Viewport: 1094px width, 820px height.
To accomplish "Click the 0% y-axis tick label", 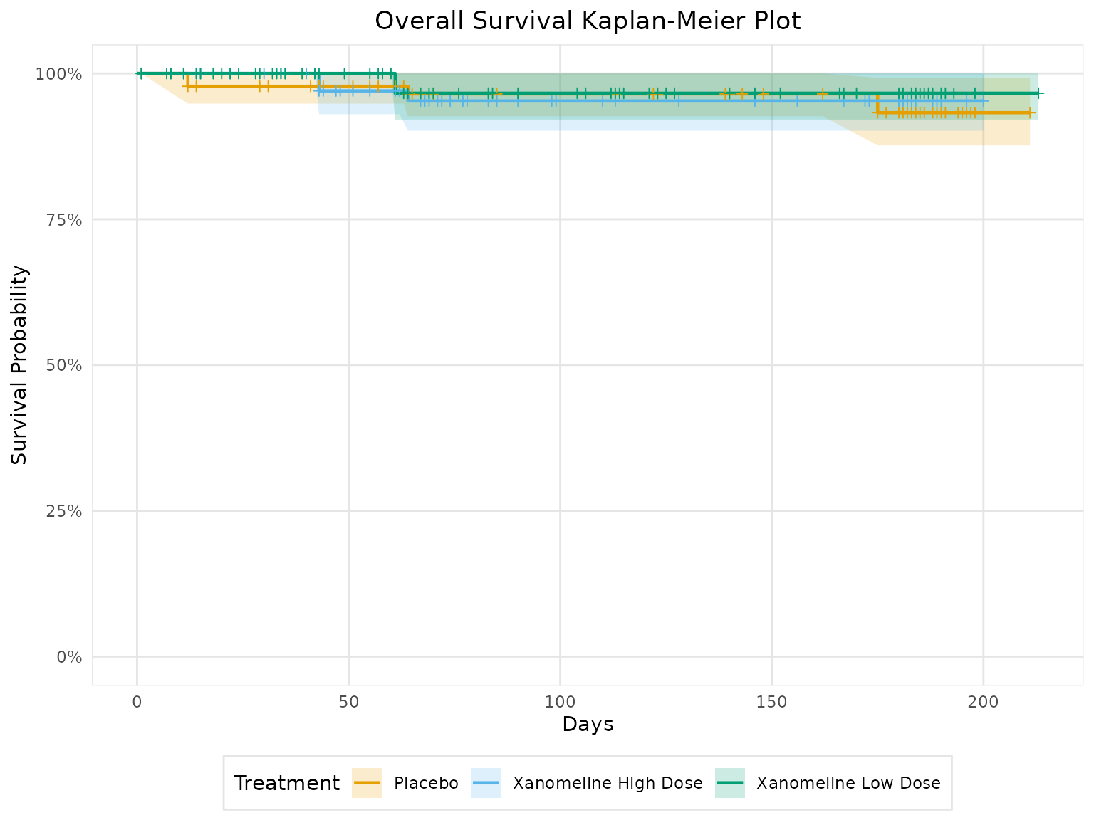I will point(70,657).
